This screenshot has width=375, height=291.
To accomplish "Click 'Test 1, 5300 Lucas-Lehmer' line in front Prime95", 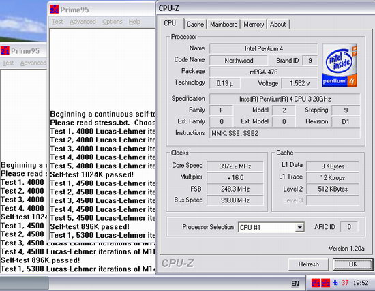I will 102,235.
